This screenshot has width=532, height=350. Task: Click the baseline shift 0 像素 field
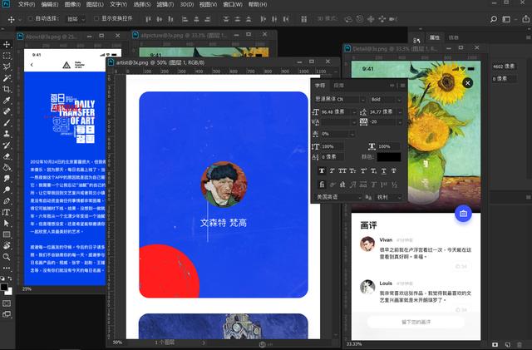tap(332, 157)
